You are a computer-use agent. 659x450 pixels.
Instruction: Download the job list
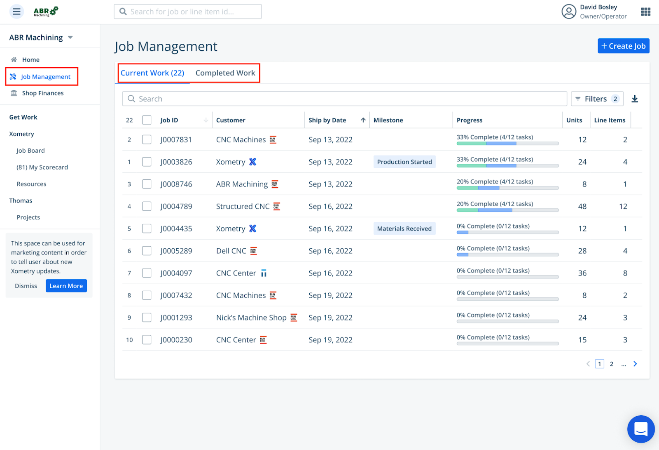pyautogui.click(x=635, y=99)
